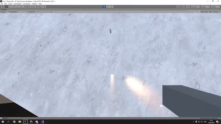This screenshot has height=124, width=221.
Task: Click the console message in status bar
Action: click(5, 118)
